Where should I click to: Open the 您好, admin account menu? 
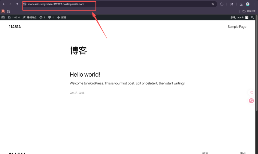[239, 17]
